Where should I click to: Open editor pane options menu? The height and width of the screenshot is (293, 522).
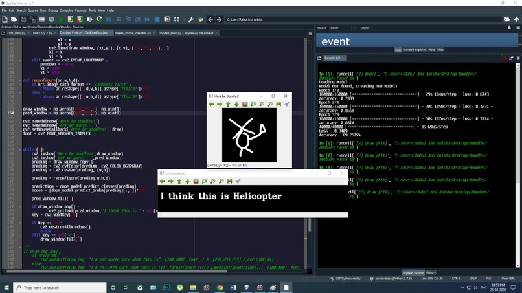coord(310,33)
